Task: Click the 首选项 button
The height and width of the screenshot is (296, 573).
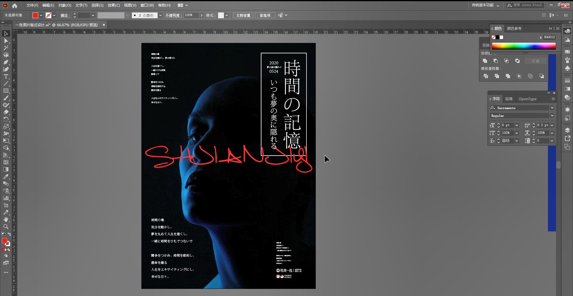Action: (x=265, y=15)
